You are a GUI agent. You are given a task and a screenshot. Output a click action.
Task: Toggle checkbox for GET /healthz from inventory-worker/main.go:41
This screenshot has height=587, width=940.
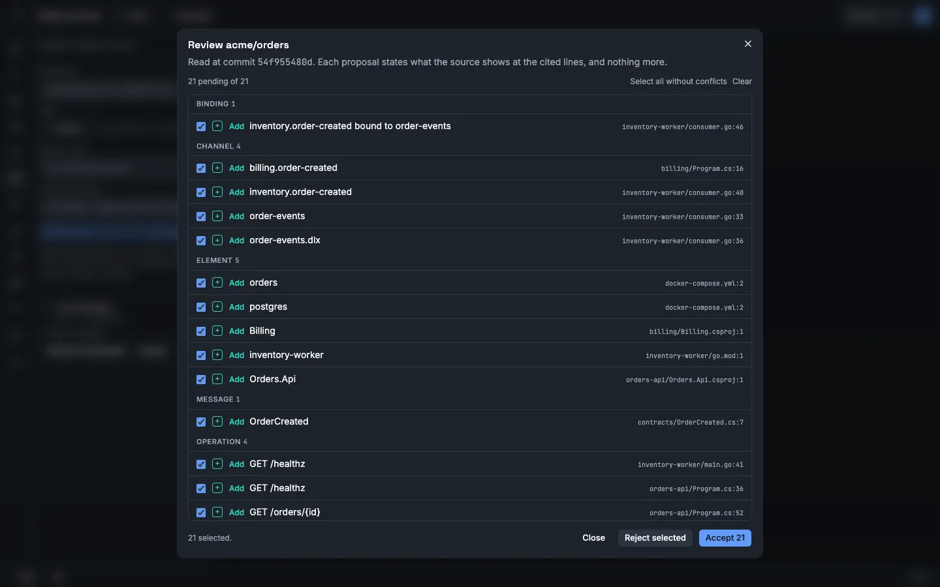201,464
